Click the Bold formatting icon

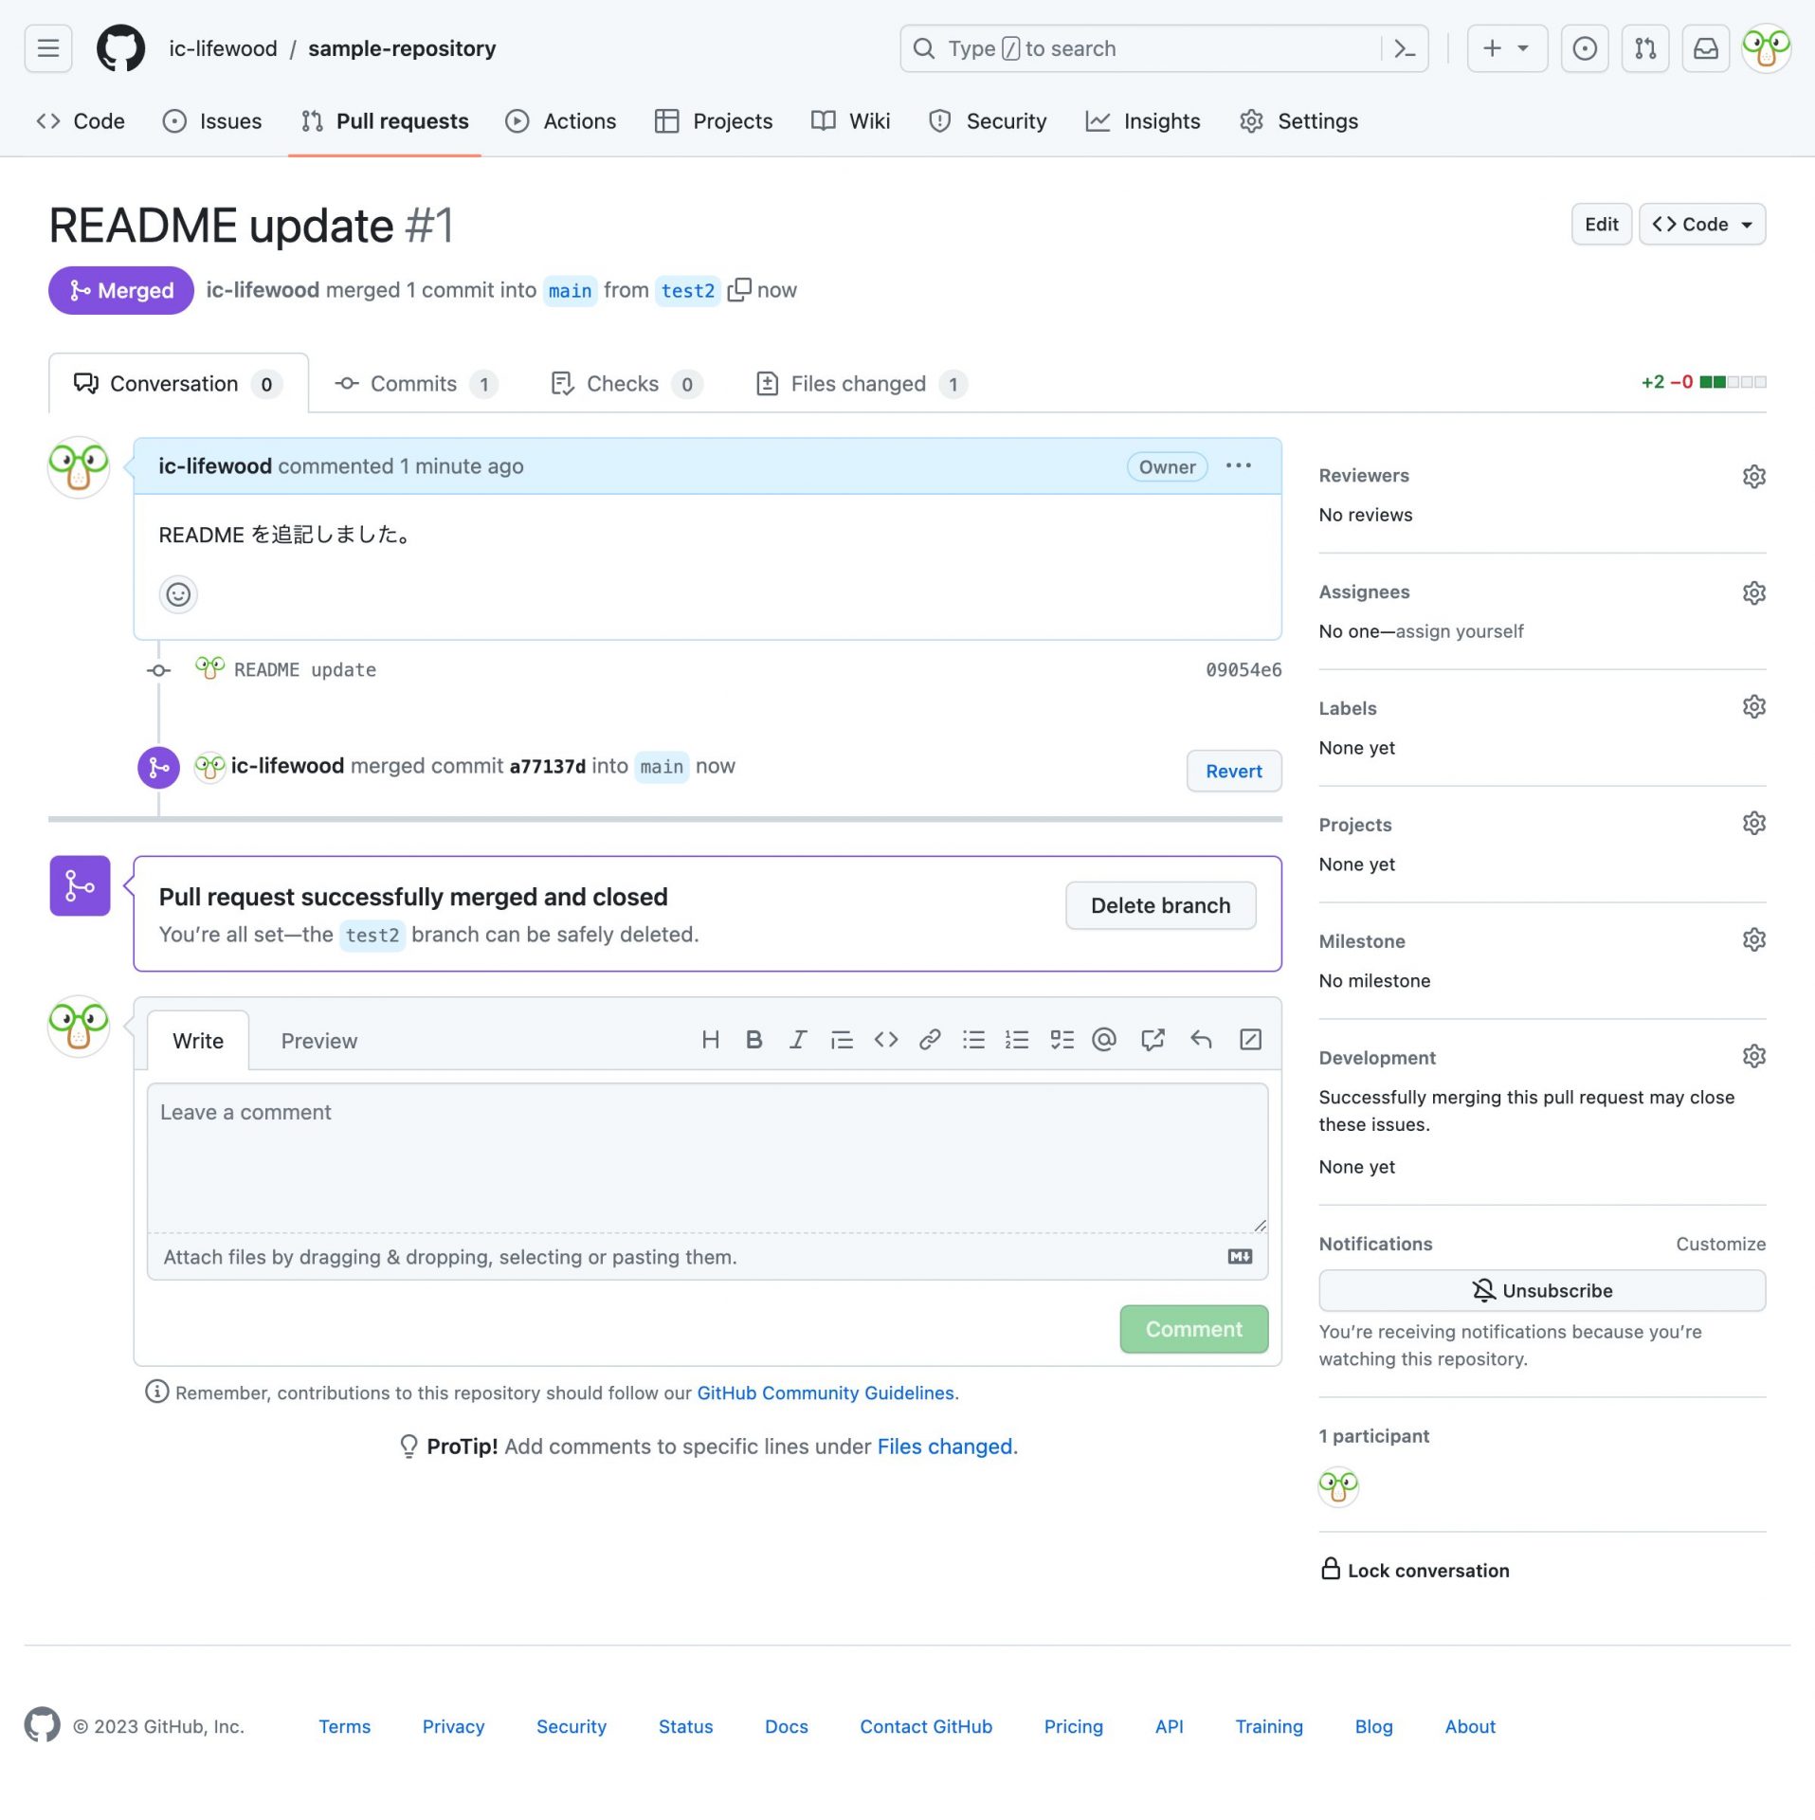pos(753,1040)
